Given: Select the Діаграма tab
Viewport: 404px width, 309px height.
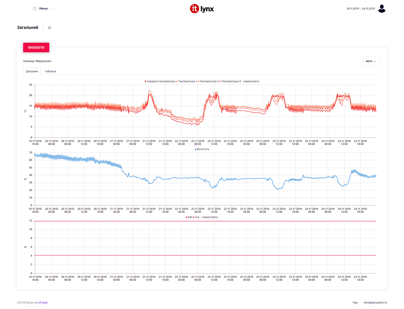Looking at the screenshot, I should point(32,71).
